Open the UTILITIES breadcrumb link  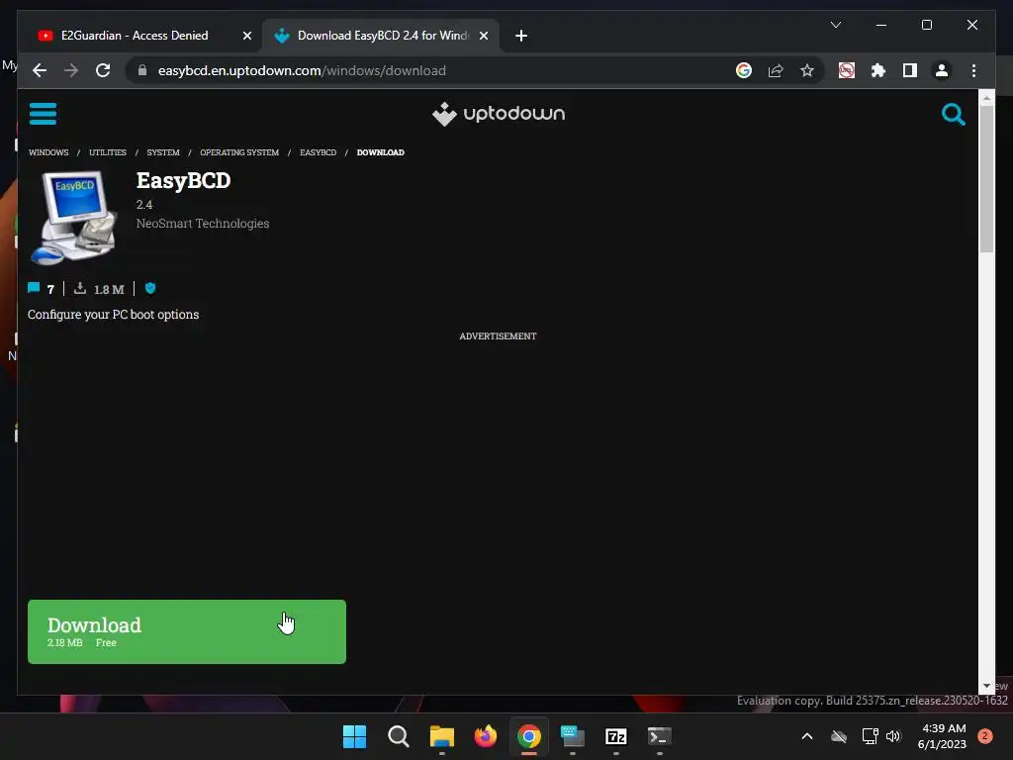point(108,152)
